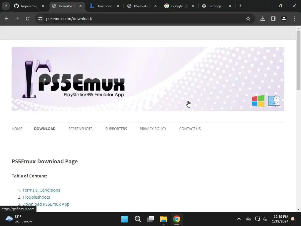The image size is (301, 226).
Task: Open SUPPORTERS in site navigation
Action: coord(116,129)
